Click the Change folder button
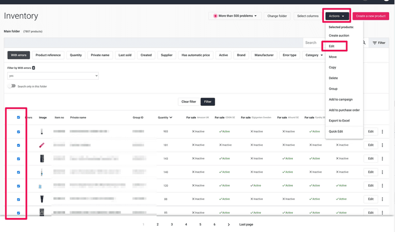 tap(277, 16)
